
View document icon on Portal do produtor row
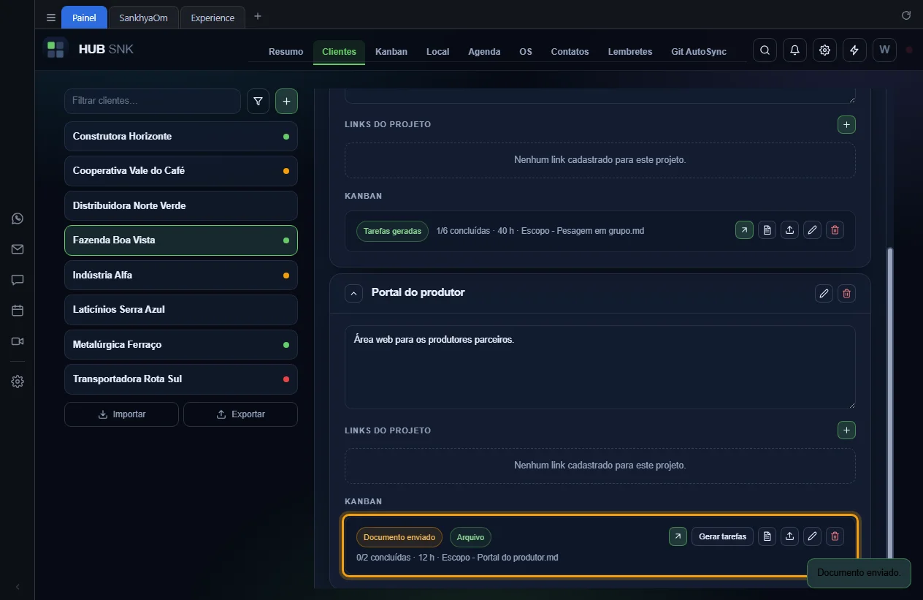767,536
